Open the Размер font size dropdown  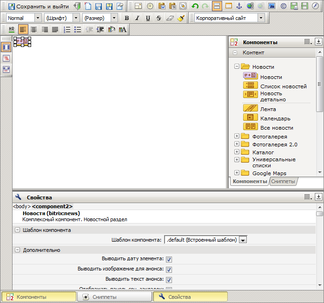click(114, 18)
